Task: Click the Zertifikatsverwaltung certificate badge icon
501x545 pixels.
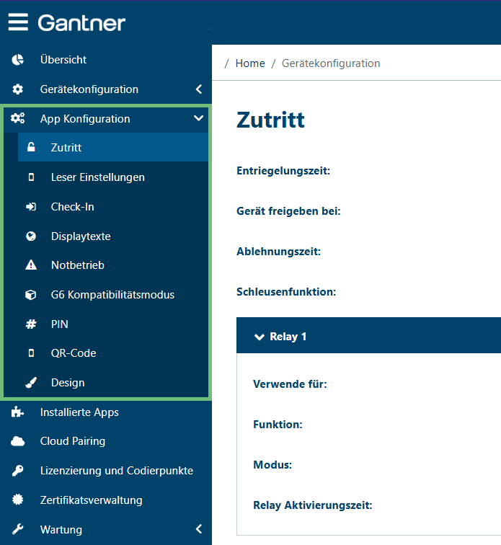Action: click(x=18, y=500)
